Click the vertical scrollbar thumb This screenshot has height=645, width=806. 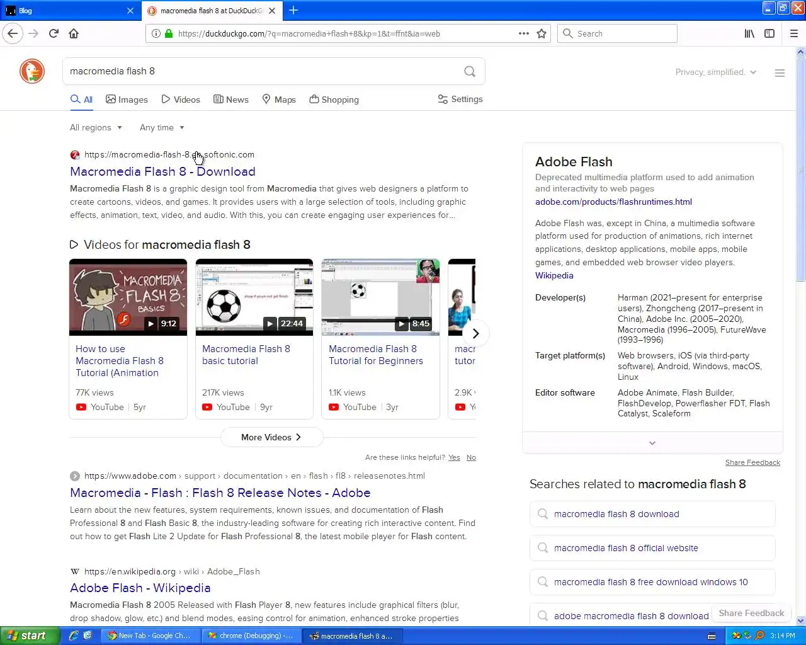[801, 170]
